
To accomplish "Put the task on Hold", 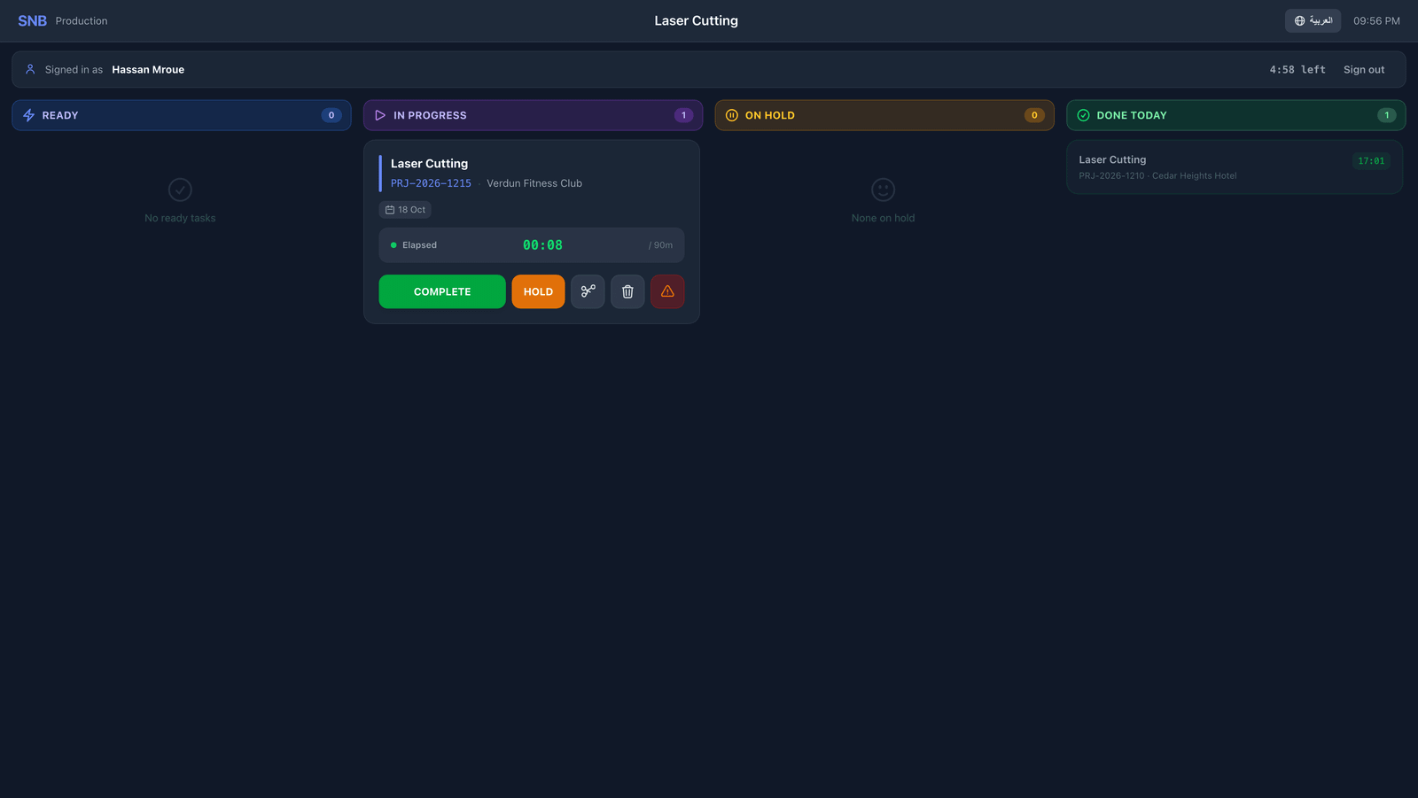I will click(x=538, y=291).
